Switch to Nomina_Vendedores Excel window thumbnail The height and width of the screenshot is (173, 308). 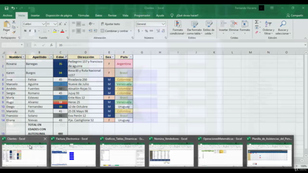171,152
